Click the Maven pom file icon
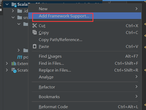 point(20,57)
